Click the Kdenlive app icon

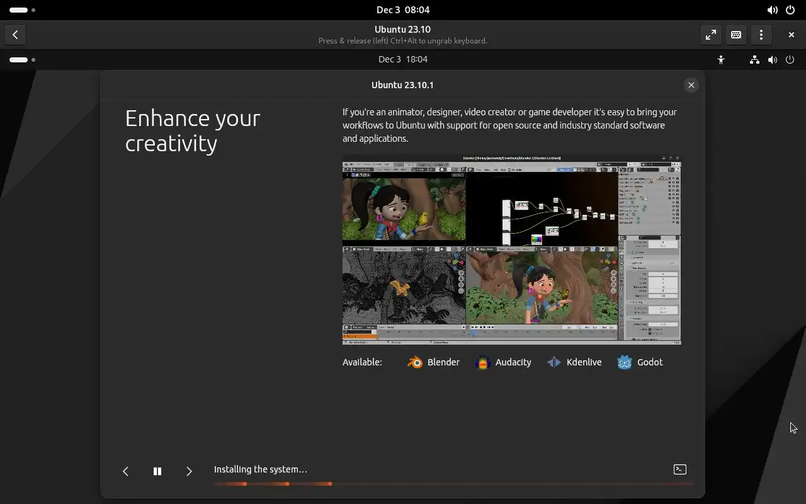pyautogui.click(x=553, y=362)
